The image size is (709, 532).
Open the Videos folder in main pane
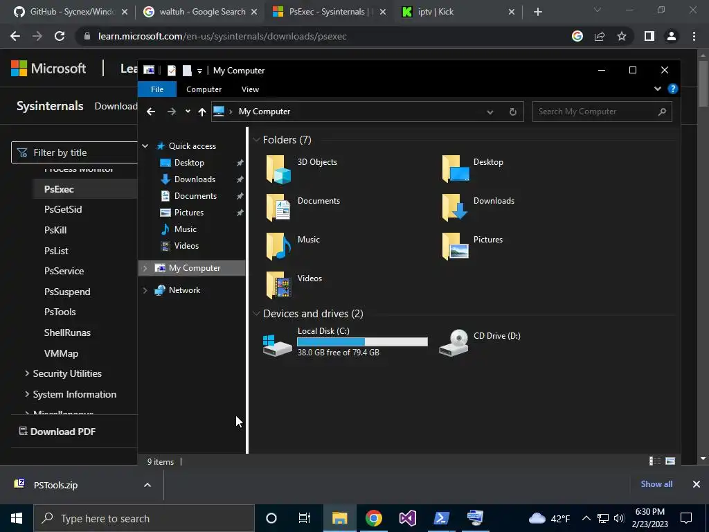(x=294, y=286)
